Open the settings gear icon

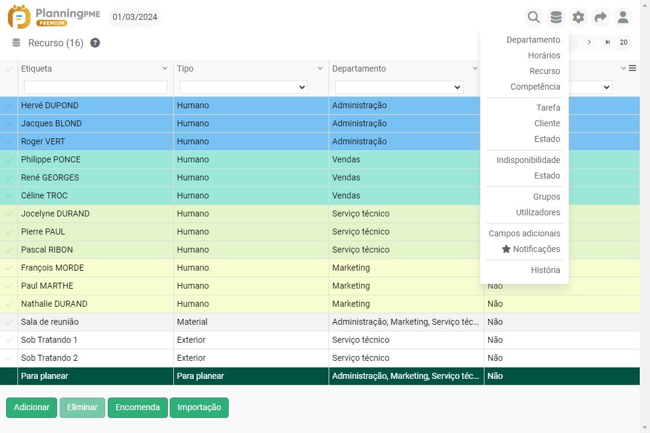point(578,17)
